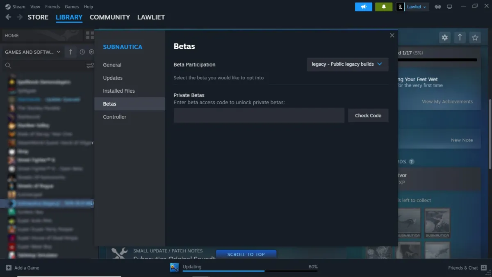Image resolution: width=492 pixels, height=277 pixels.
Task: Click the wrench patch notes icon
Action: coord(119,254)
